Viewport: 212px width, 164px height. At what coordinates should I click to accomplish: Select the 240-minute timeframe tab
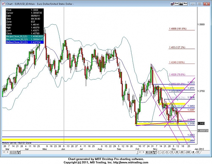point(188,152)
